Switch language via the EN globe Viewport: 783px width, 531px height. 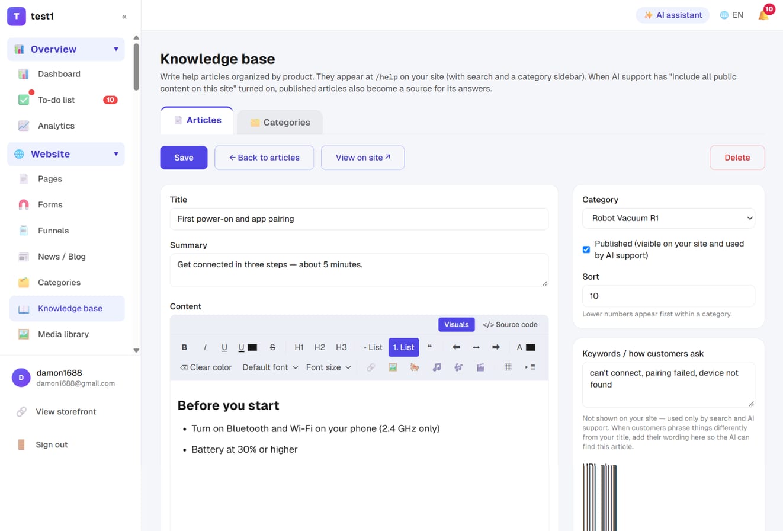coord(731,15)
